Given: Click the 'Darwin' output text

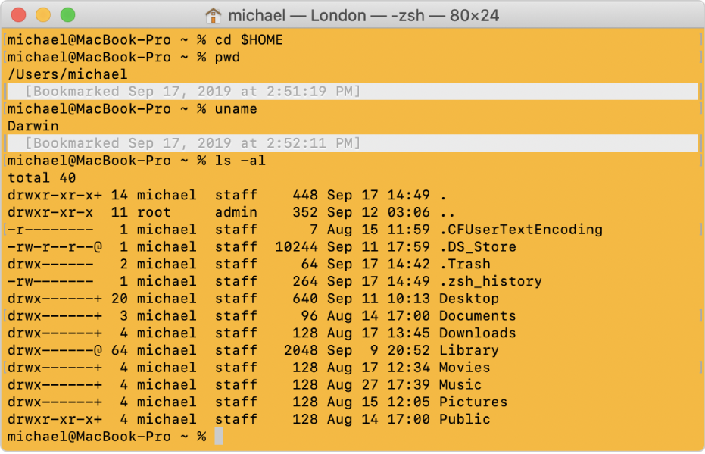Looking at the screenshot, I should pos(33,126).
